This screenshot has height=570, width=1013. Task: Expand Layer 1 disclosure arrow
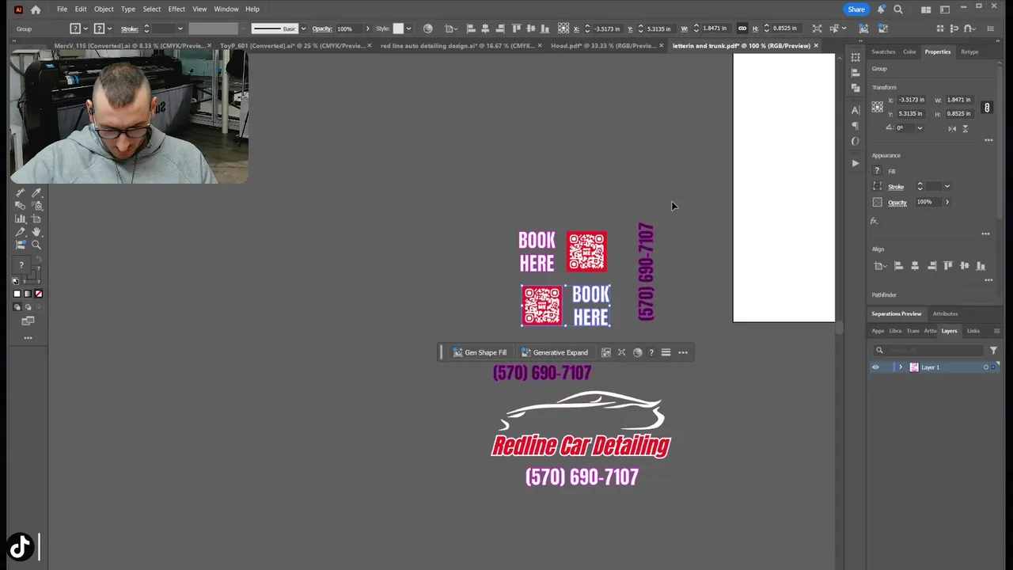[x=900, y=367]
